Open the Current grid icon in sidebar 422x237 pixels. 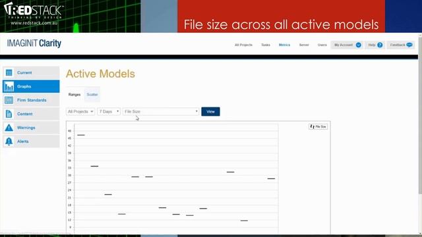9,72
